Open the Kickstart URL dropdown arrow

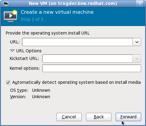[137, 58]
